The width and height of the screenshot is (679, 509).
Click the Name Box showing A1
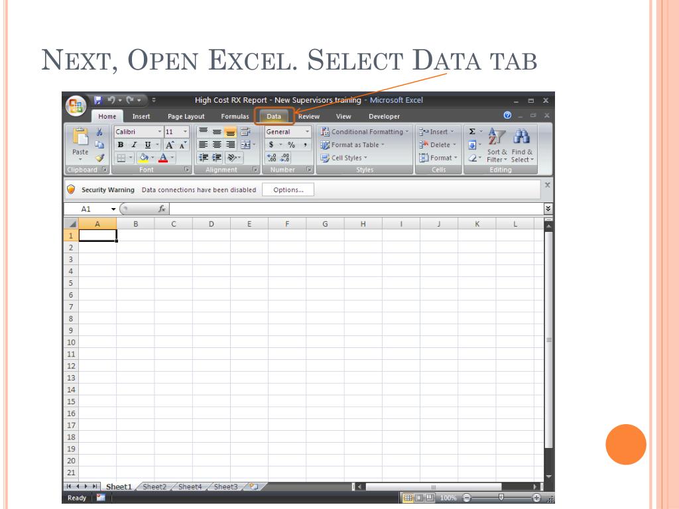pos(92,209)
